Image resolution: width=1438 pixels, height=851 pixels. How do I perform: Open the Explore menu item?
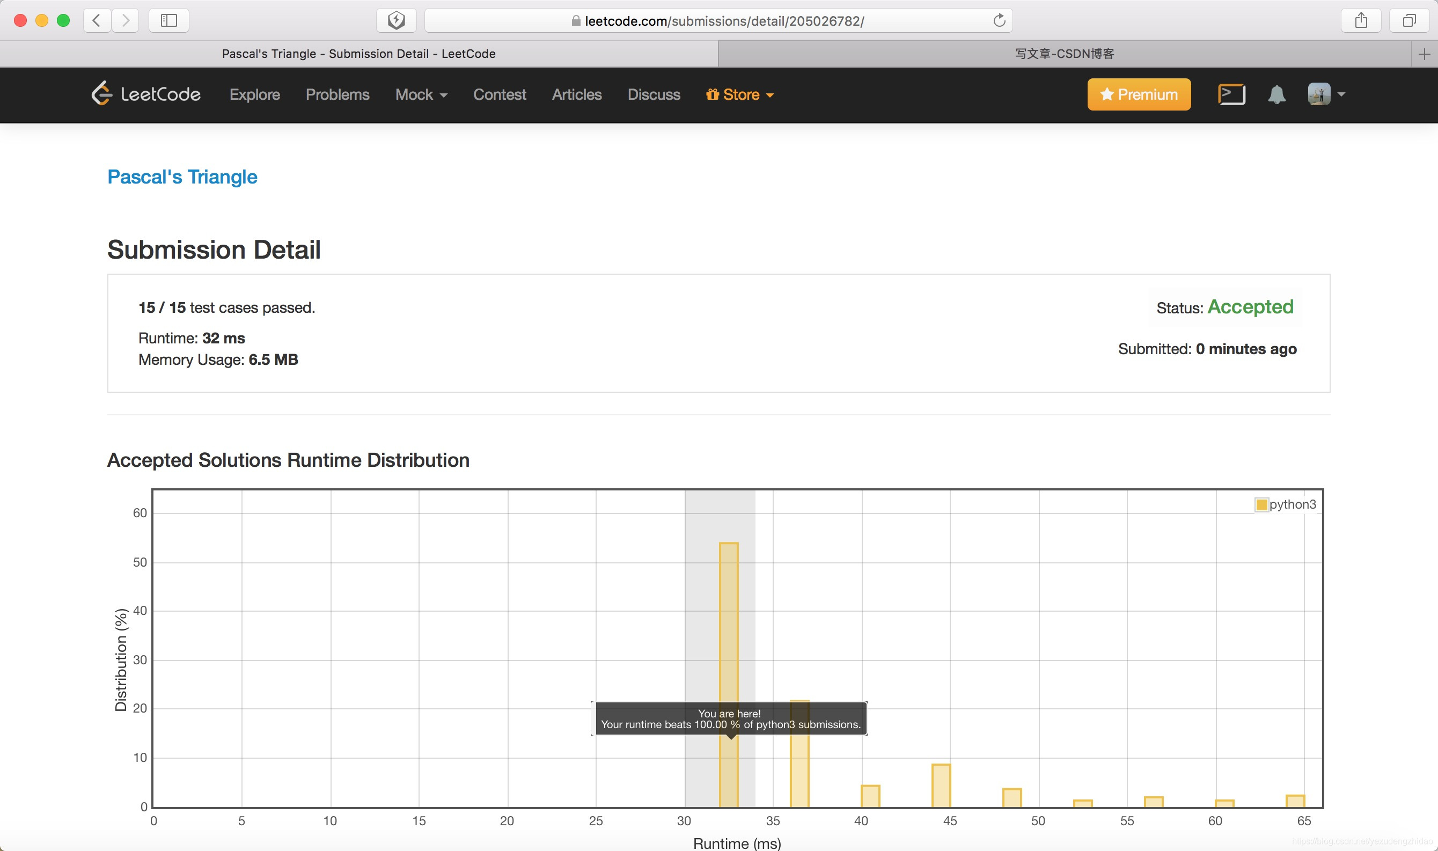(x=254, y=94)
